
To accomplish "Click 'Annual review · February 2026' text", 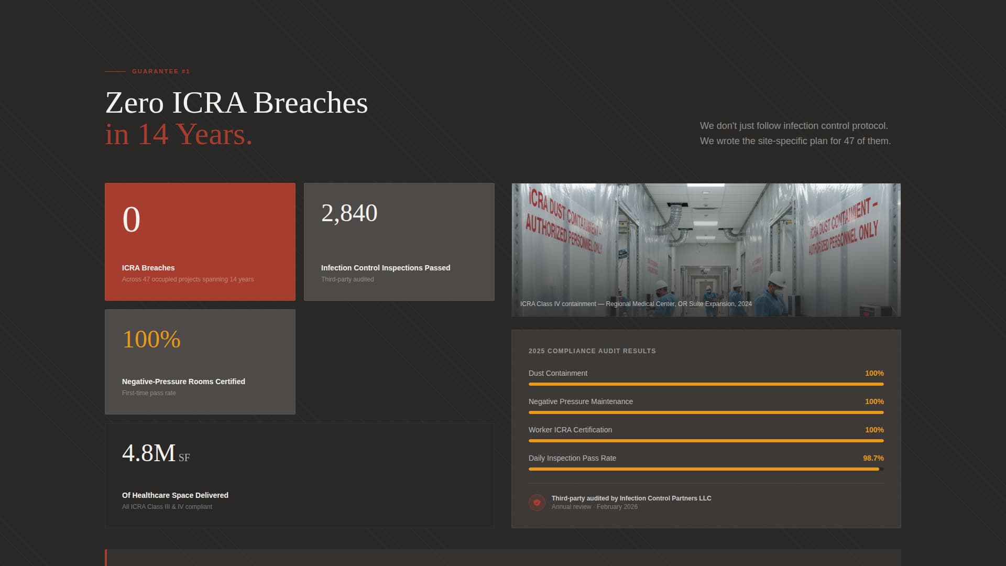I will [x=595, y=507].
